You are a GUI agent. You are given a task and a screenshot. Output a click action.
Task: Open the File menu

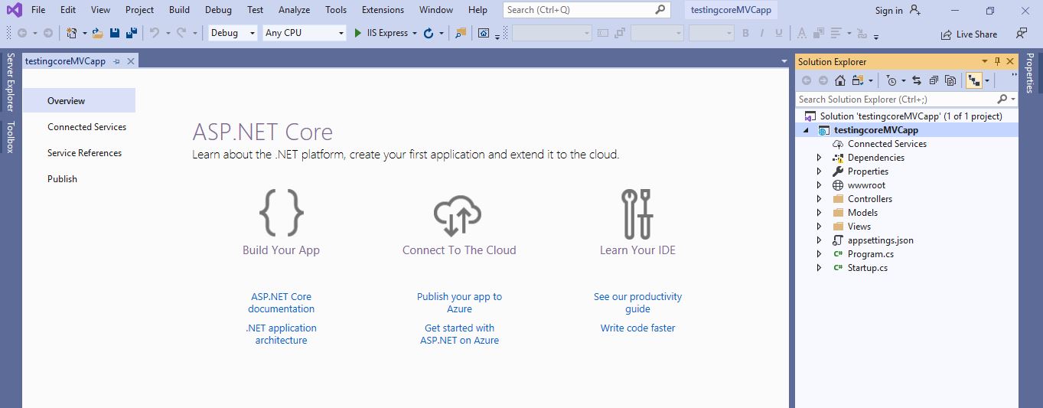click(x=38, y=10)
